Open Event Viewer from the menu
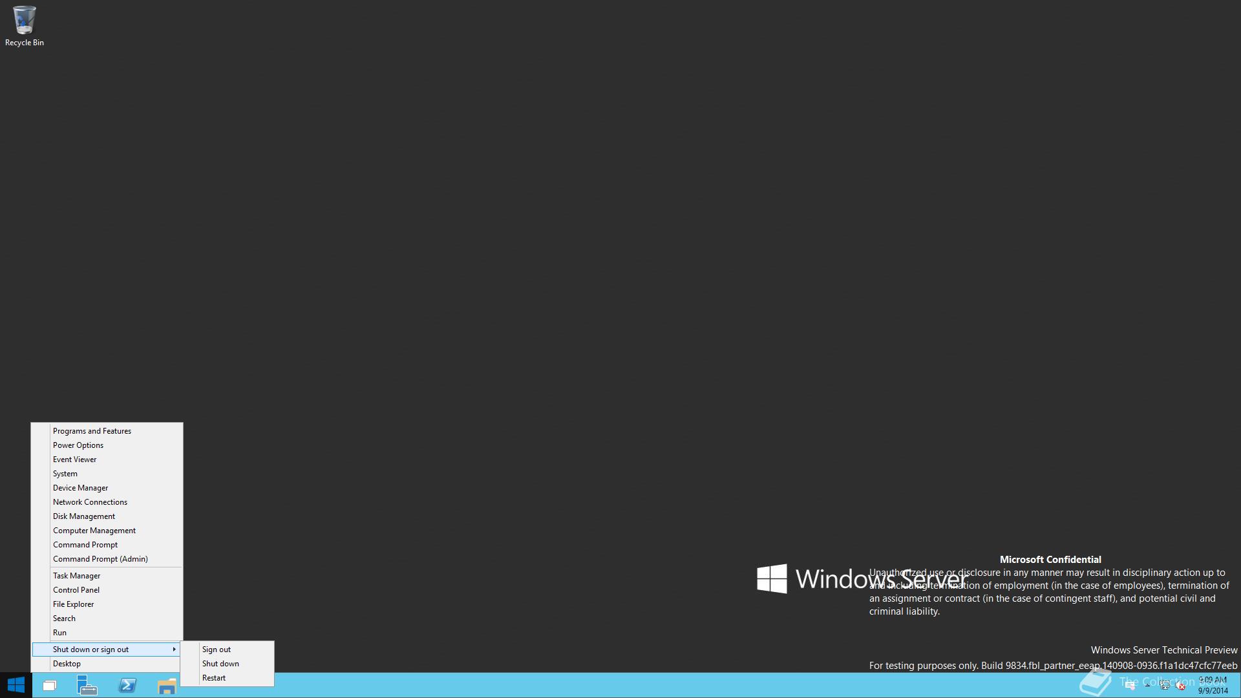This screenshot has height=698, width=1241. [x=75, y=460]
